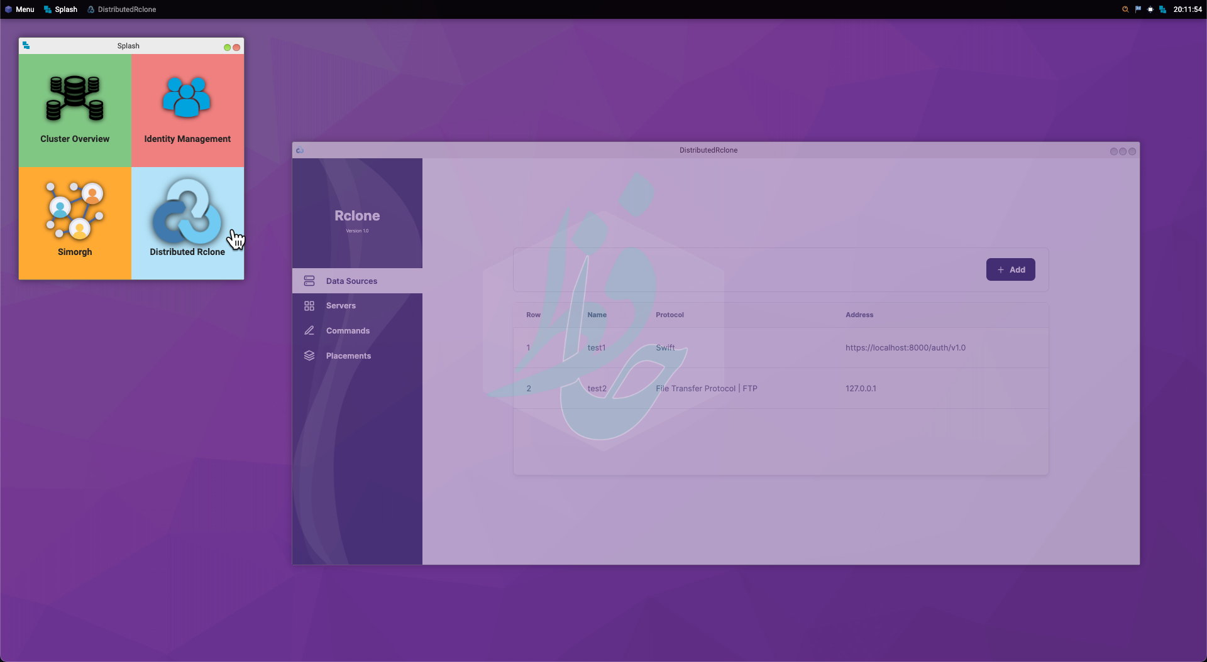Image resolution: width=1207 pixels, height=662 pixels.
Task: Click the File Transfer Protocol | FTP cell
Action: (707, 388)
